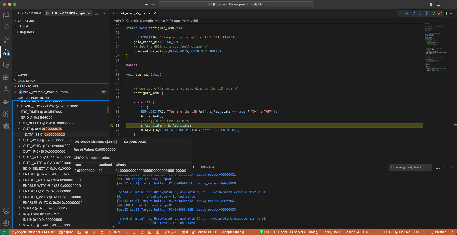This screenshot has width=457, height=235.
Task: Select the blink_example_main.c editor tab
Action: pos(134,13)
